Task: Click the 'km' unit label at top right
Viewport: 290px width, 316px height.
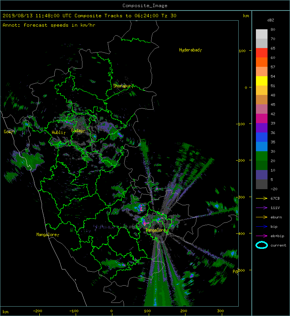Action: point(246,16)
